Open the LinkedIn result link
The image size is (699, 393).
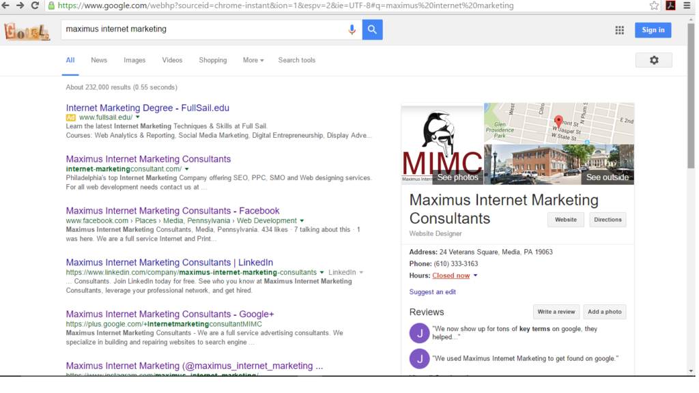pos(169,263)
